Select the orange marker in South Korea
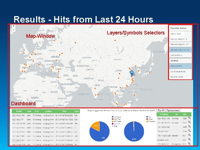This screenshot has width=200, height=150. 139,71
